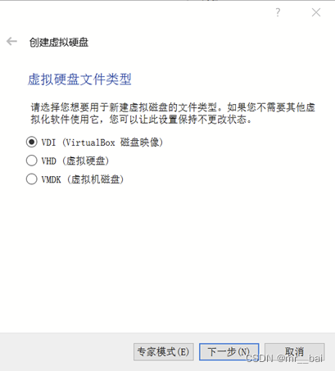The width and height of the screenshot is (335, 371).
Task: Continue with the 下一步(N) button
Action: [229, 352]
